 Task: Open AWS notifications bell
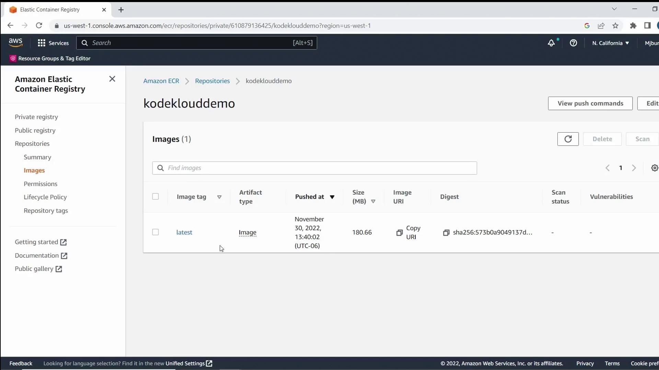click(x=551, y=43)
